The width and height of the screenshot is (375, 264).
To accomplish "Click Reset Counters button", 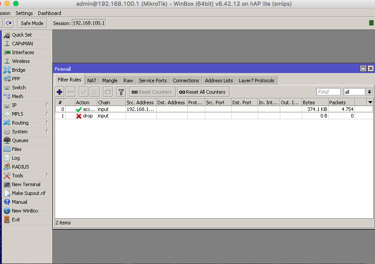I will [152, 92].
